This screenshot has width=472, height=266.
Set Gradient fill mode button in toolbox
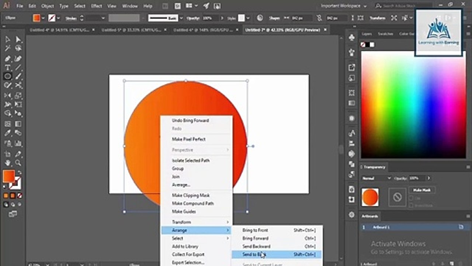tap(13, 195)
